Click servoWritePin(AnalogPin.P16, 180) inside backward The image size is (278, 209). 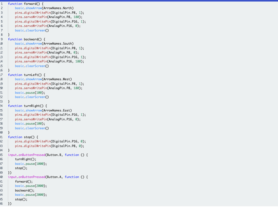pyautogui.click(x=53, y=62)
